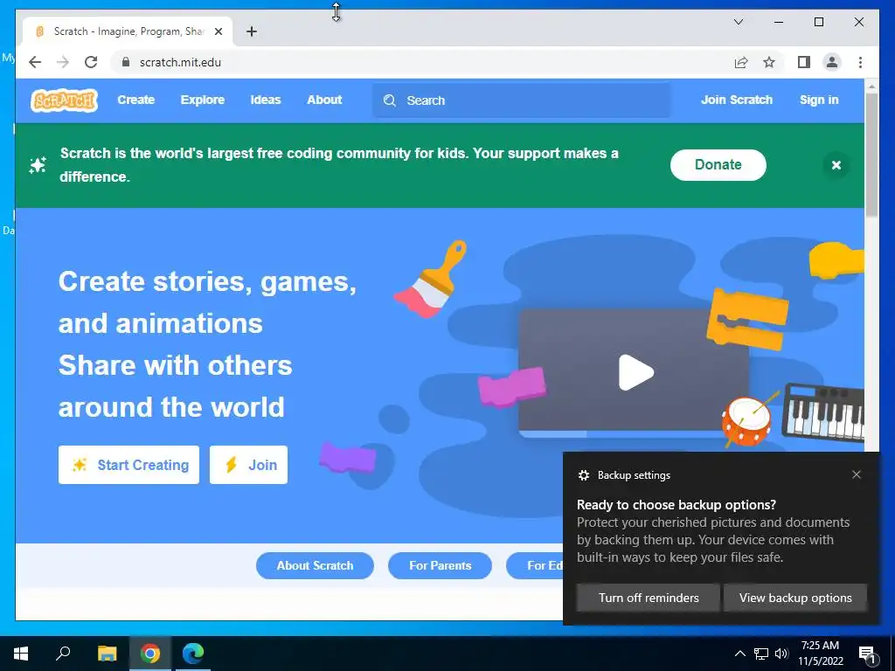Click the Scratch logo in the navbar
The width and height of the screenshot is (895, 671).
click(64, 100)
